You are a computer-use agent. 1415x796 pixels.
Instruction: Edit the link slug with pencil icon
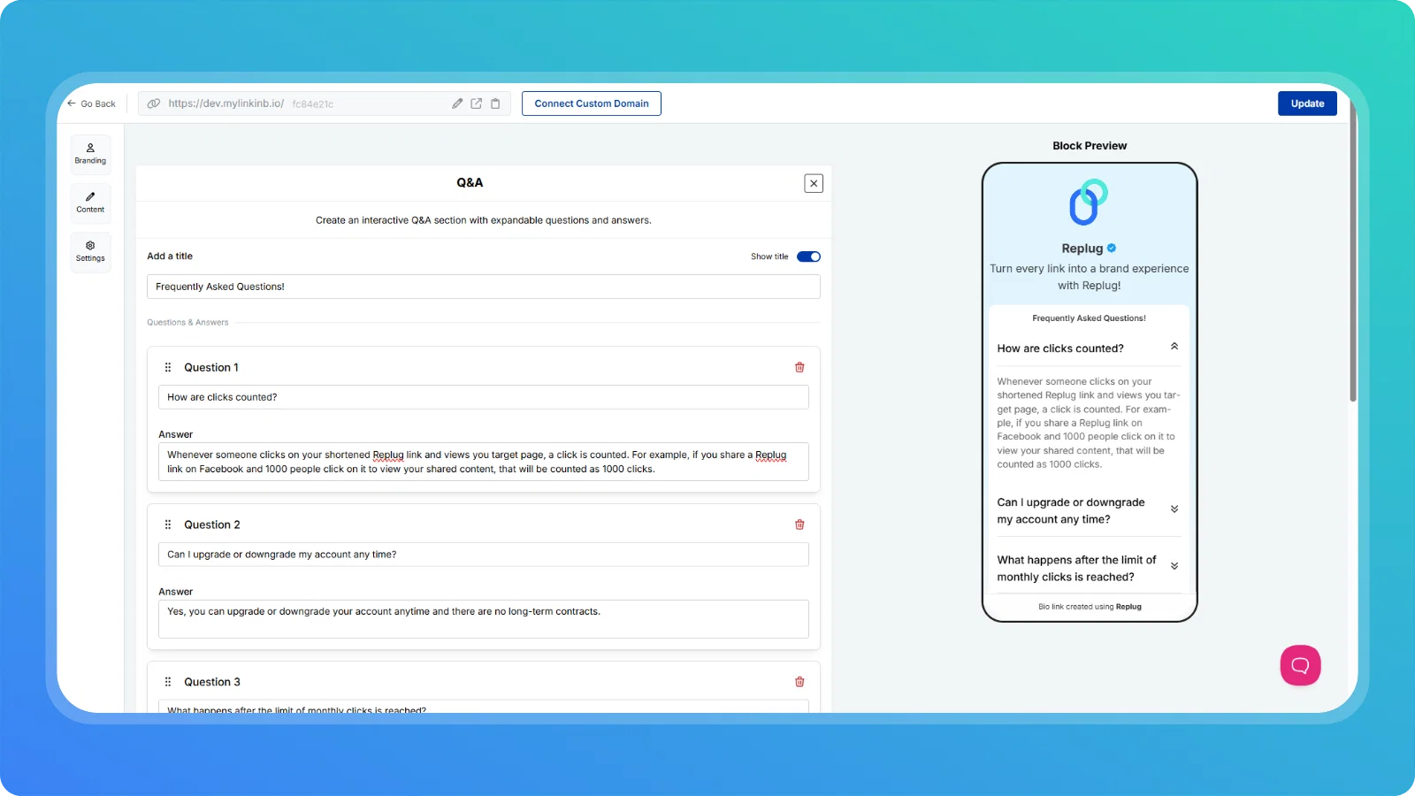(457, 103)
